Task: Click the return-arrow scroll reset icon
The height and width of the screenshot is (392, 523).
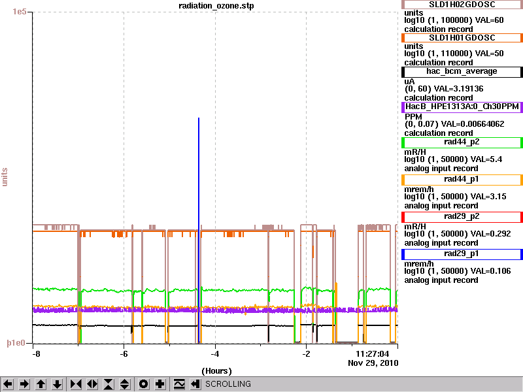Action: coord(195,384)
